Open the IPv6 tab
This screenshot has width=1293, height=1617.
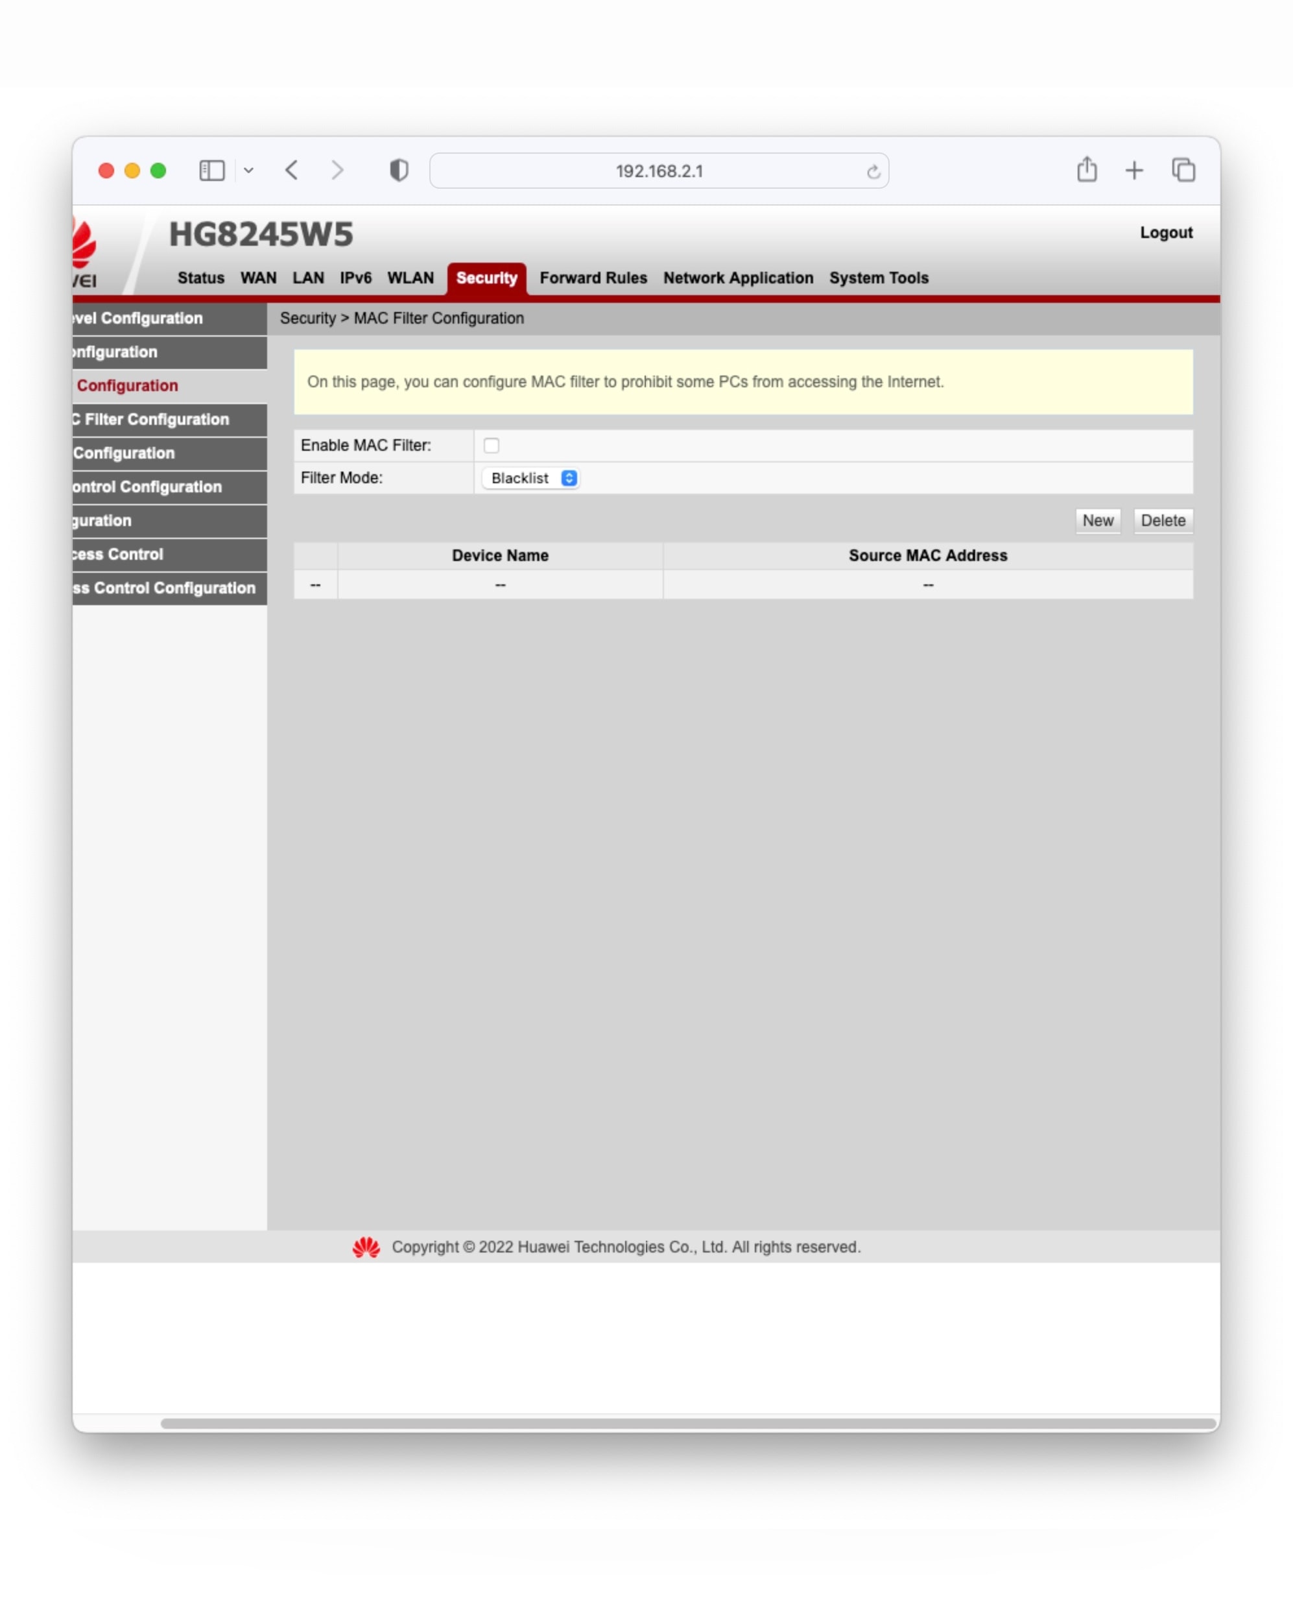coord(355,278)
